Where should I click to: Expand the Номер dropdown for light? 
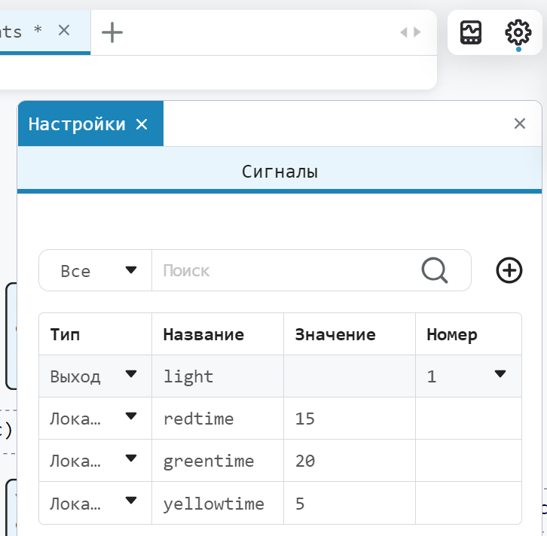point(500,374)
